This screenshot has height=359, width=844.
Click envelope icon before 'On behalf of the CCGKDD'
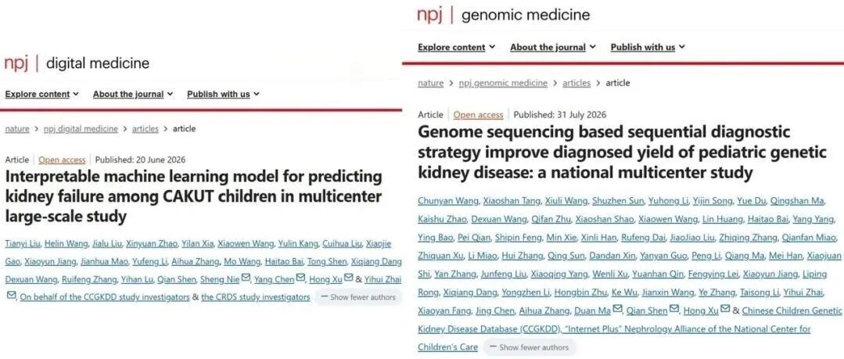[x=11, y=296]
